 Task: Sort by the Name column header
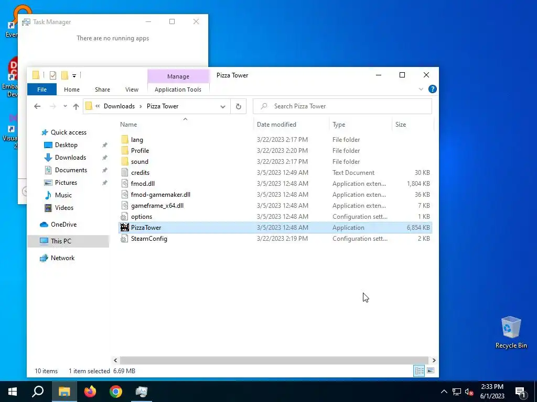128,125
